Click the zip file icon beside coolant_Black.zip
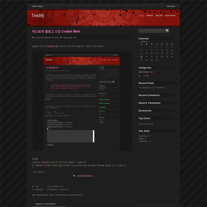This screenshot has width=207, height=207. [74, 176]
